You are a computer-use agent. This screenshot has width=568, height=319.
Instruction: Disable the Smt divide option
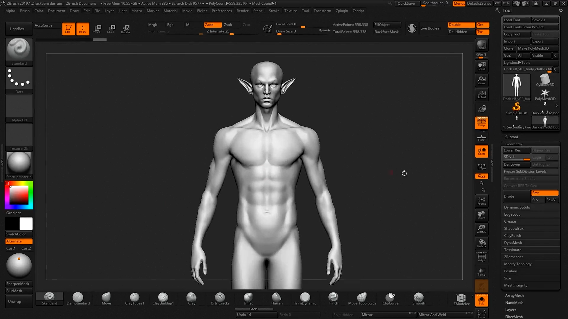pos(545,193)
